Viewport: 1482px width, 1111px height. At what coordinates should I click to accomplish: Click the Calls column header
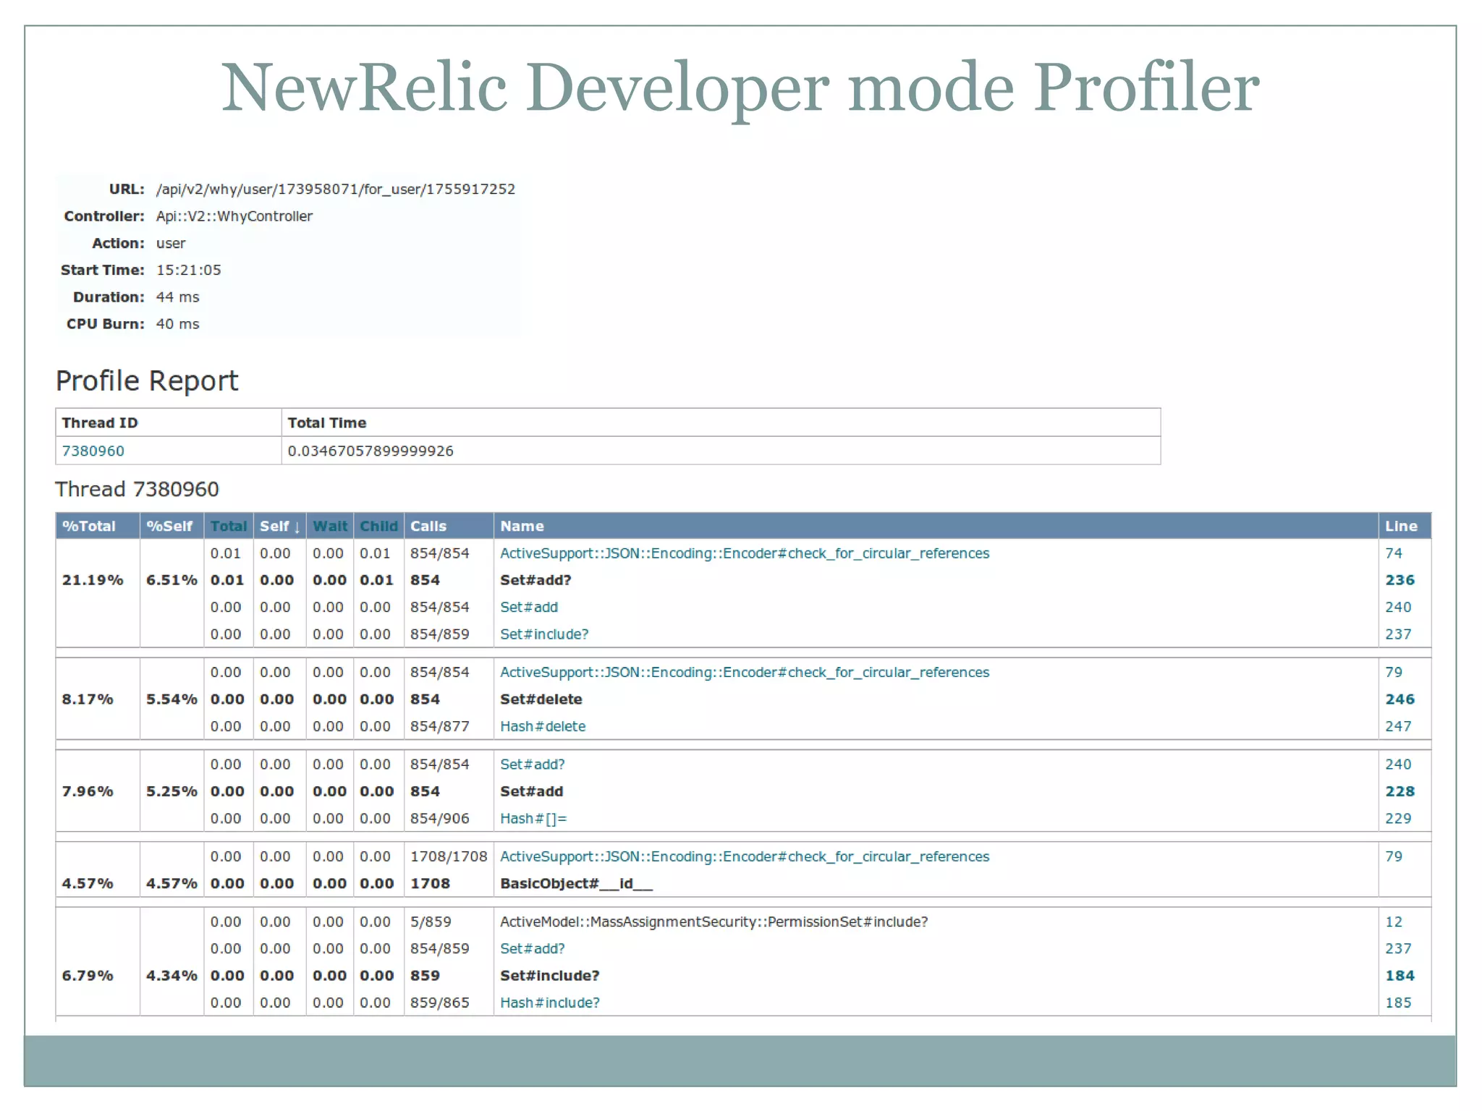pyautogui.click(x=428, y=526)
